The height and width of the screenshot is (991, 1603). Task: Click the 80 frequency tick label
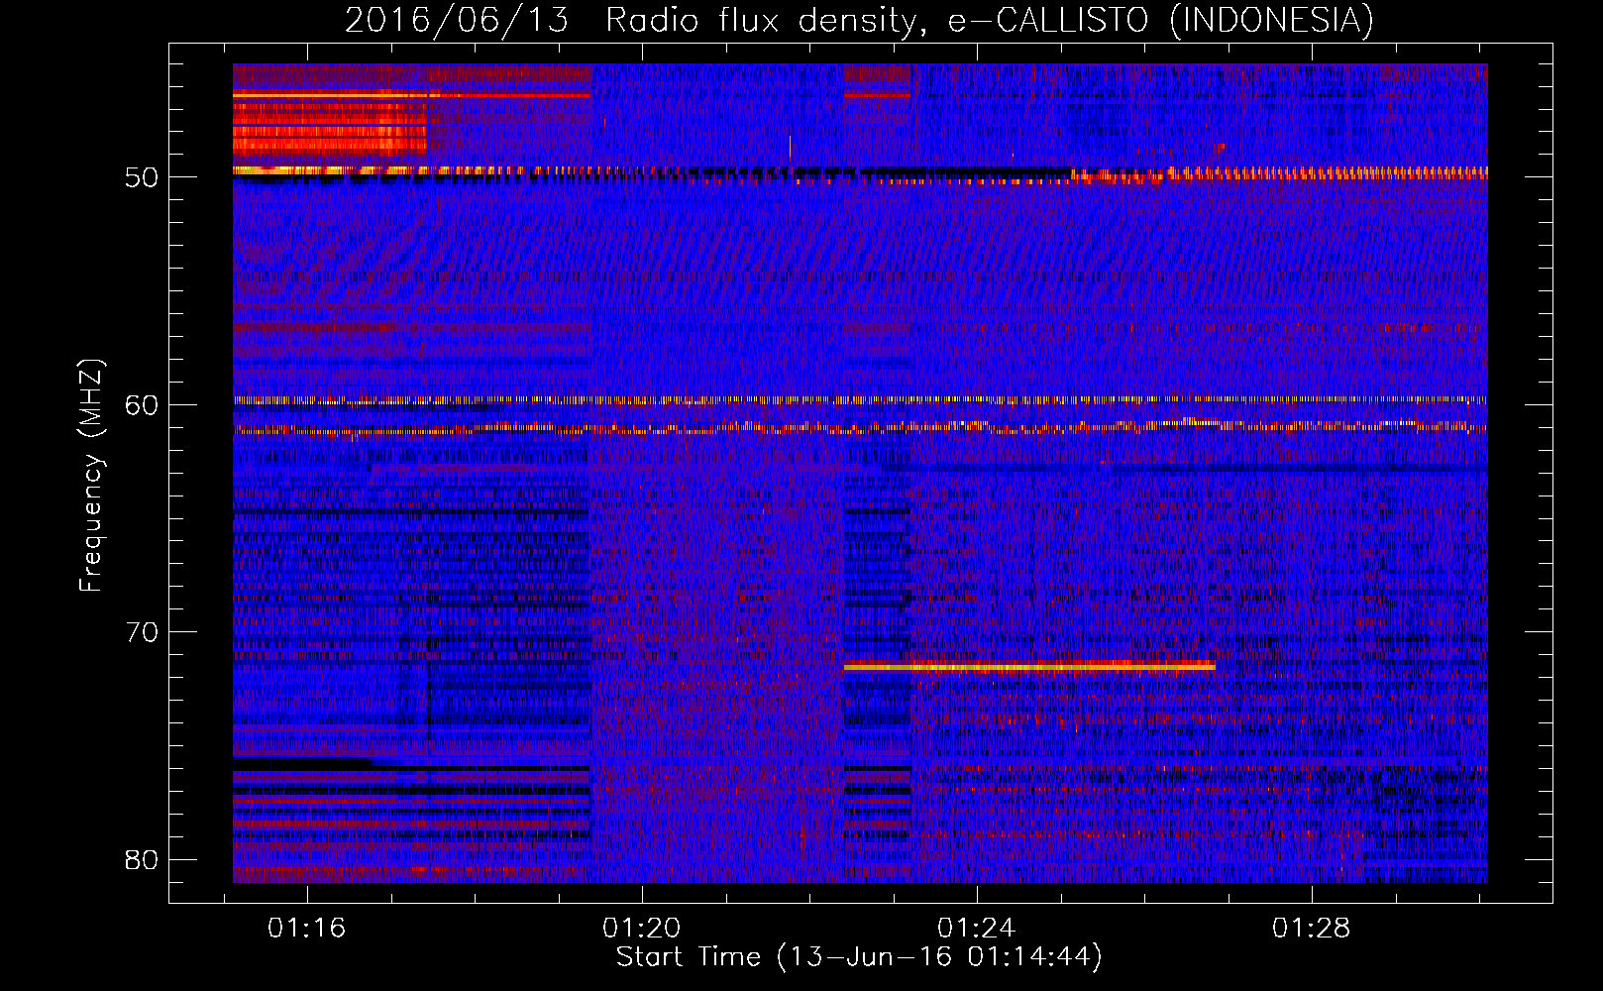coord(142,859)
